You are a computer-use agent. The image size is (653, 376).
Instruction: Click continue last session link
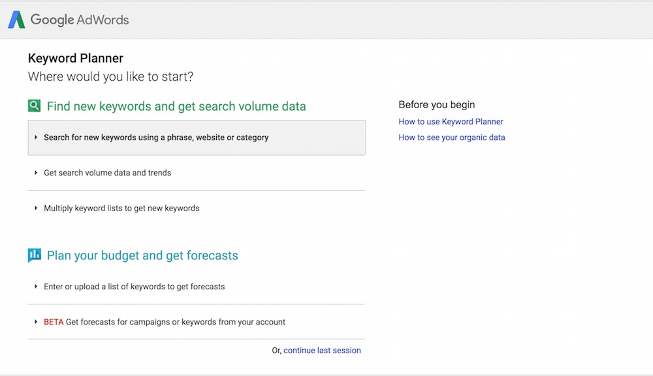322,350
